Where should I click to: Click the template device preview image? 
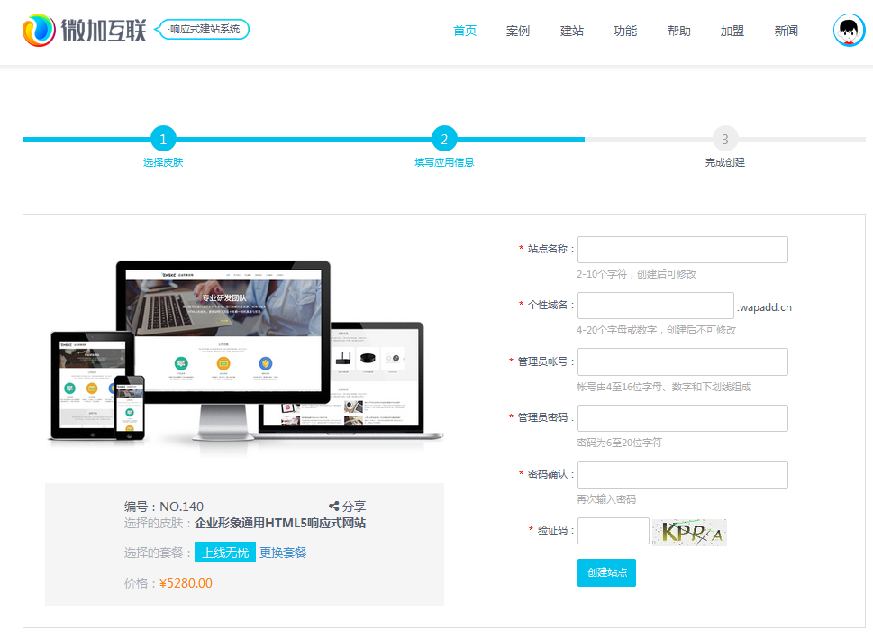point(245,350)
